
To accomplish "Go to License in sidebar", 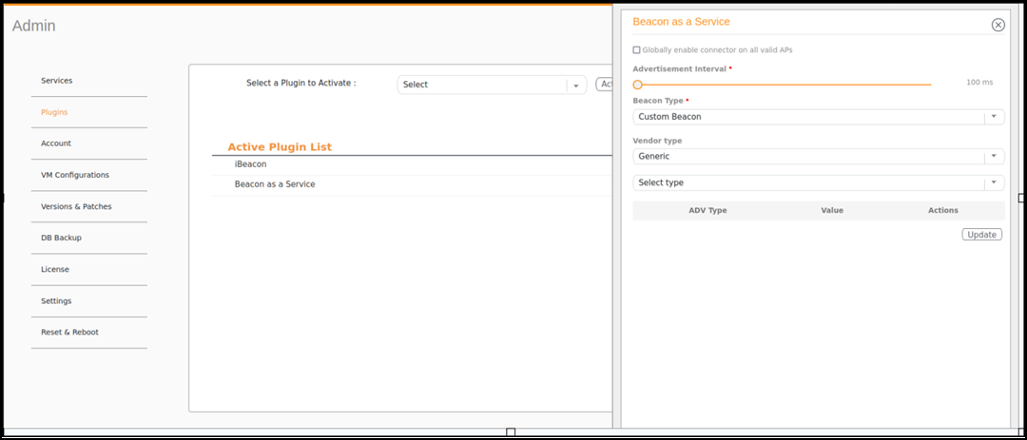I will click(x=55, y=269).
